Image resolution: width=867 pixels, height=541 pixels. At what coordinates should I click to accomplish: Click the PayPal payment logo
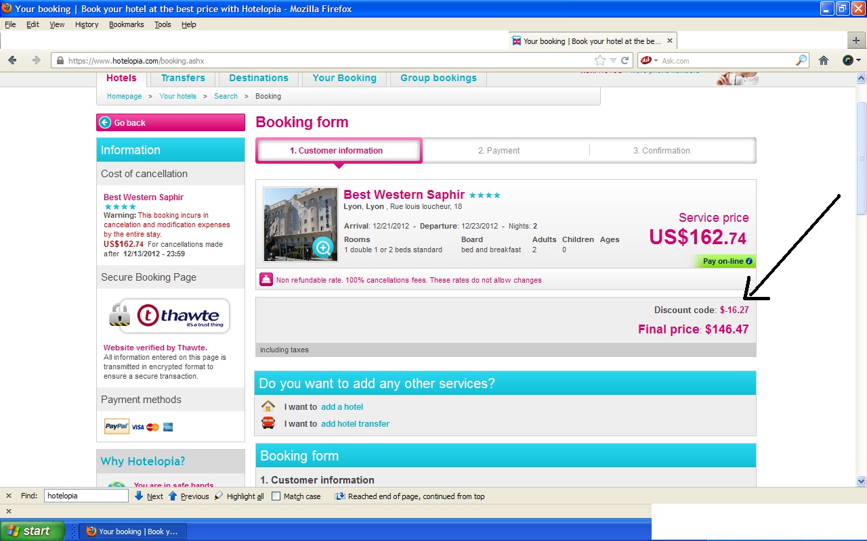[117, 427]
